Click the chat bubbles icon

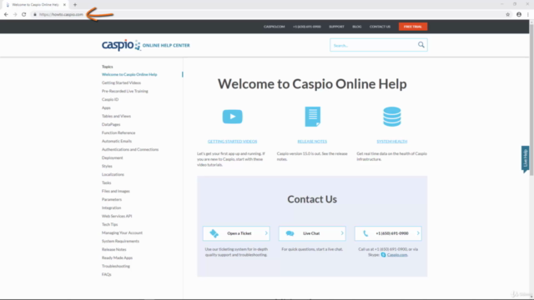pos(290,233)
